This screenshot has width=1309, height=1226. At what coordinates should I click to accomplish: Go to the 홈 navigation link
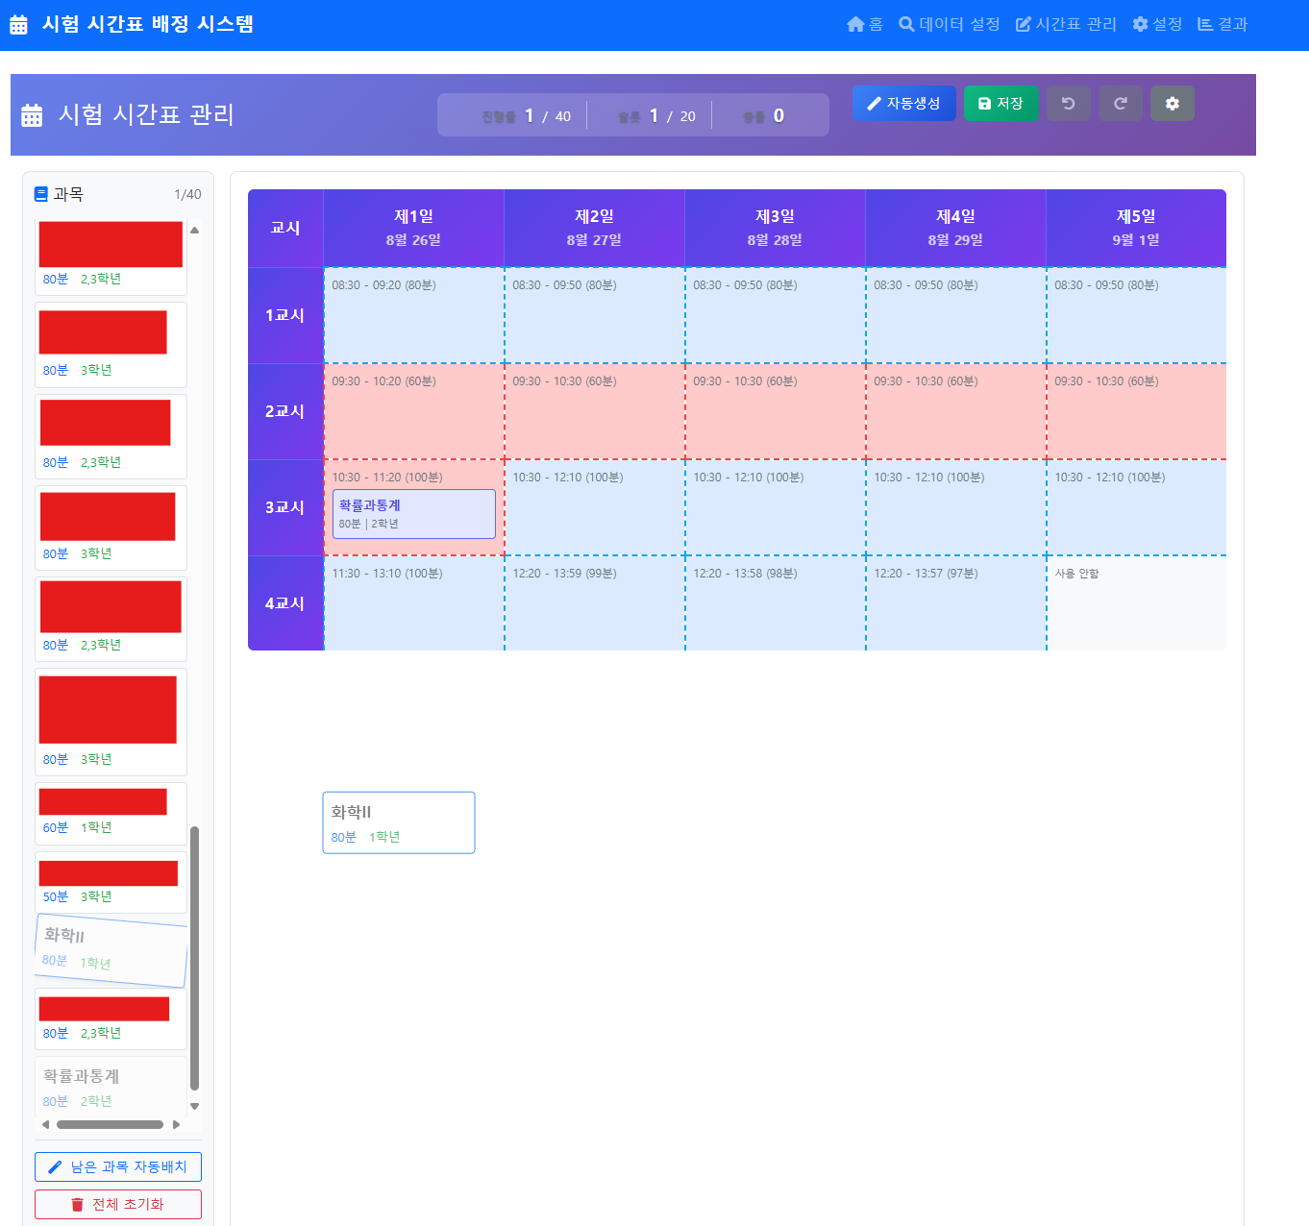click(x=864, y=24)
